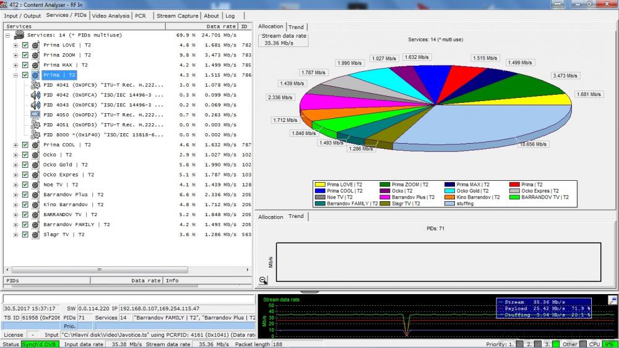Toggle the Prima | T2 checkbox

click(25, 75)
